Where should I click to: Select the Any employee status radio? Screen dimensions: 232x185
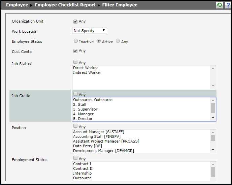click(x=118, y=41)
